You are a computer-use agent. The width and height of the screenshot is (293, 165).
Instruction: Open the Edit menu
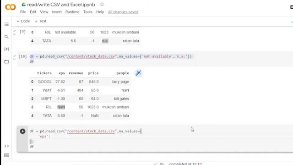click(x=33, y=12)
